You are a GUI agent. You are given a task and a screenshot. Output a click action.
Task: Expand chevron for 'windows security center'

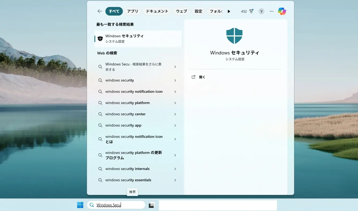[x=175, y=114]
